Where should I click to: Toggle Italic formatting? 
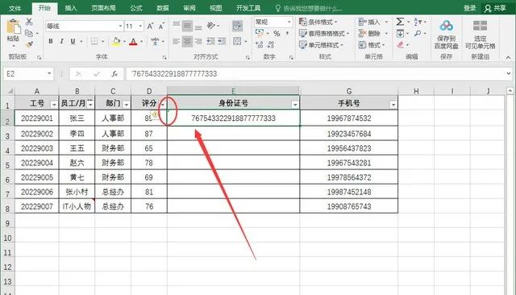pyautogui.click(x=61, y=41)
